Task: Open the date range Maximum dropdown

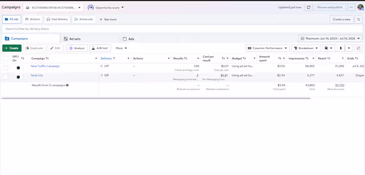Action: click(x=330, y=38)
